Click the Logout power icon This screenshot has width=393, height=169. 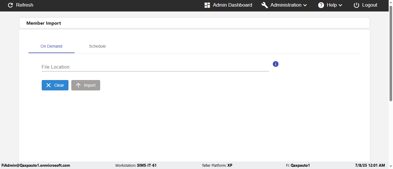pyautogui.click(x=356, y=5)
